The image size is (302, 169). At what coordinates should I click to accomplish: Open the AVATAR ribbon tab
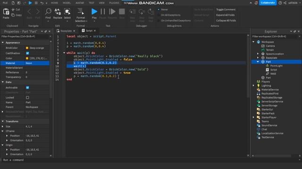80,3
